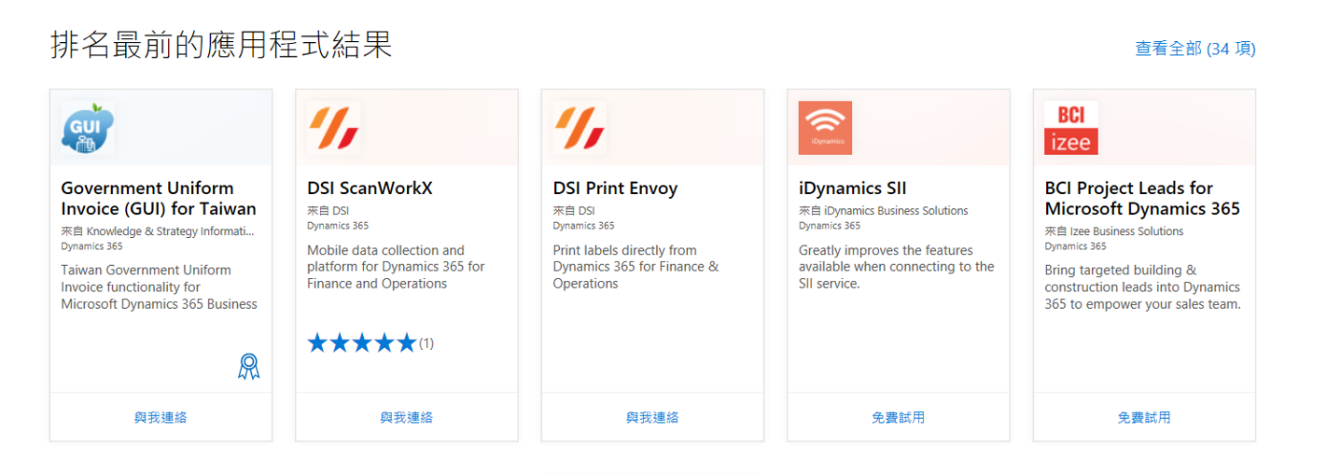Viewport: 1327px width, 475px height.
Task: Click the GUI for Taiwan app logo
Action: point(88,128)
